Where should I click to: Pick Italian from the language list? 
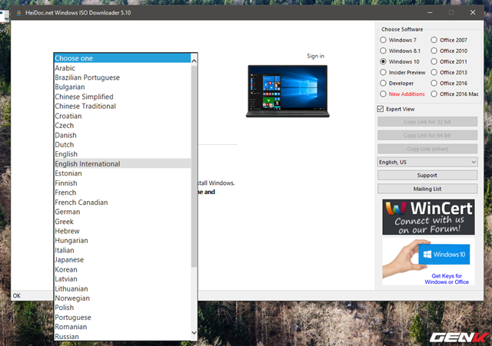pyautogui.click(x=122, y=250)
